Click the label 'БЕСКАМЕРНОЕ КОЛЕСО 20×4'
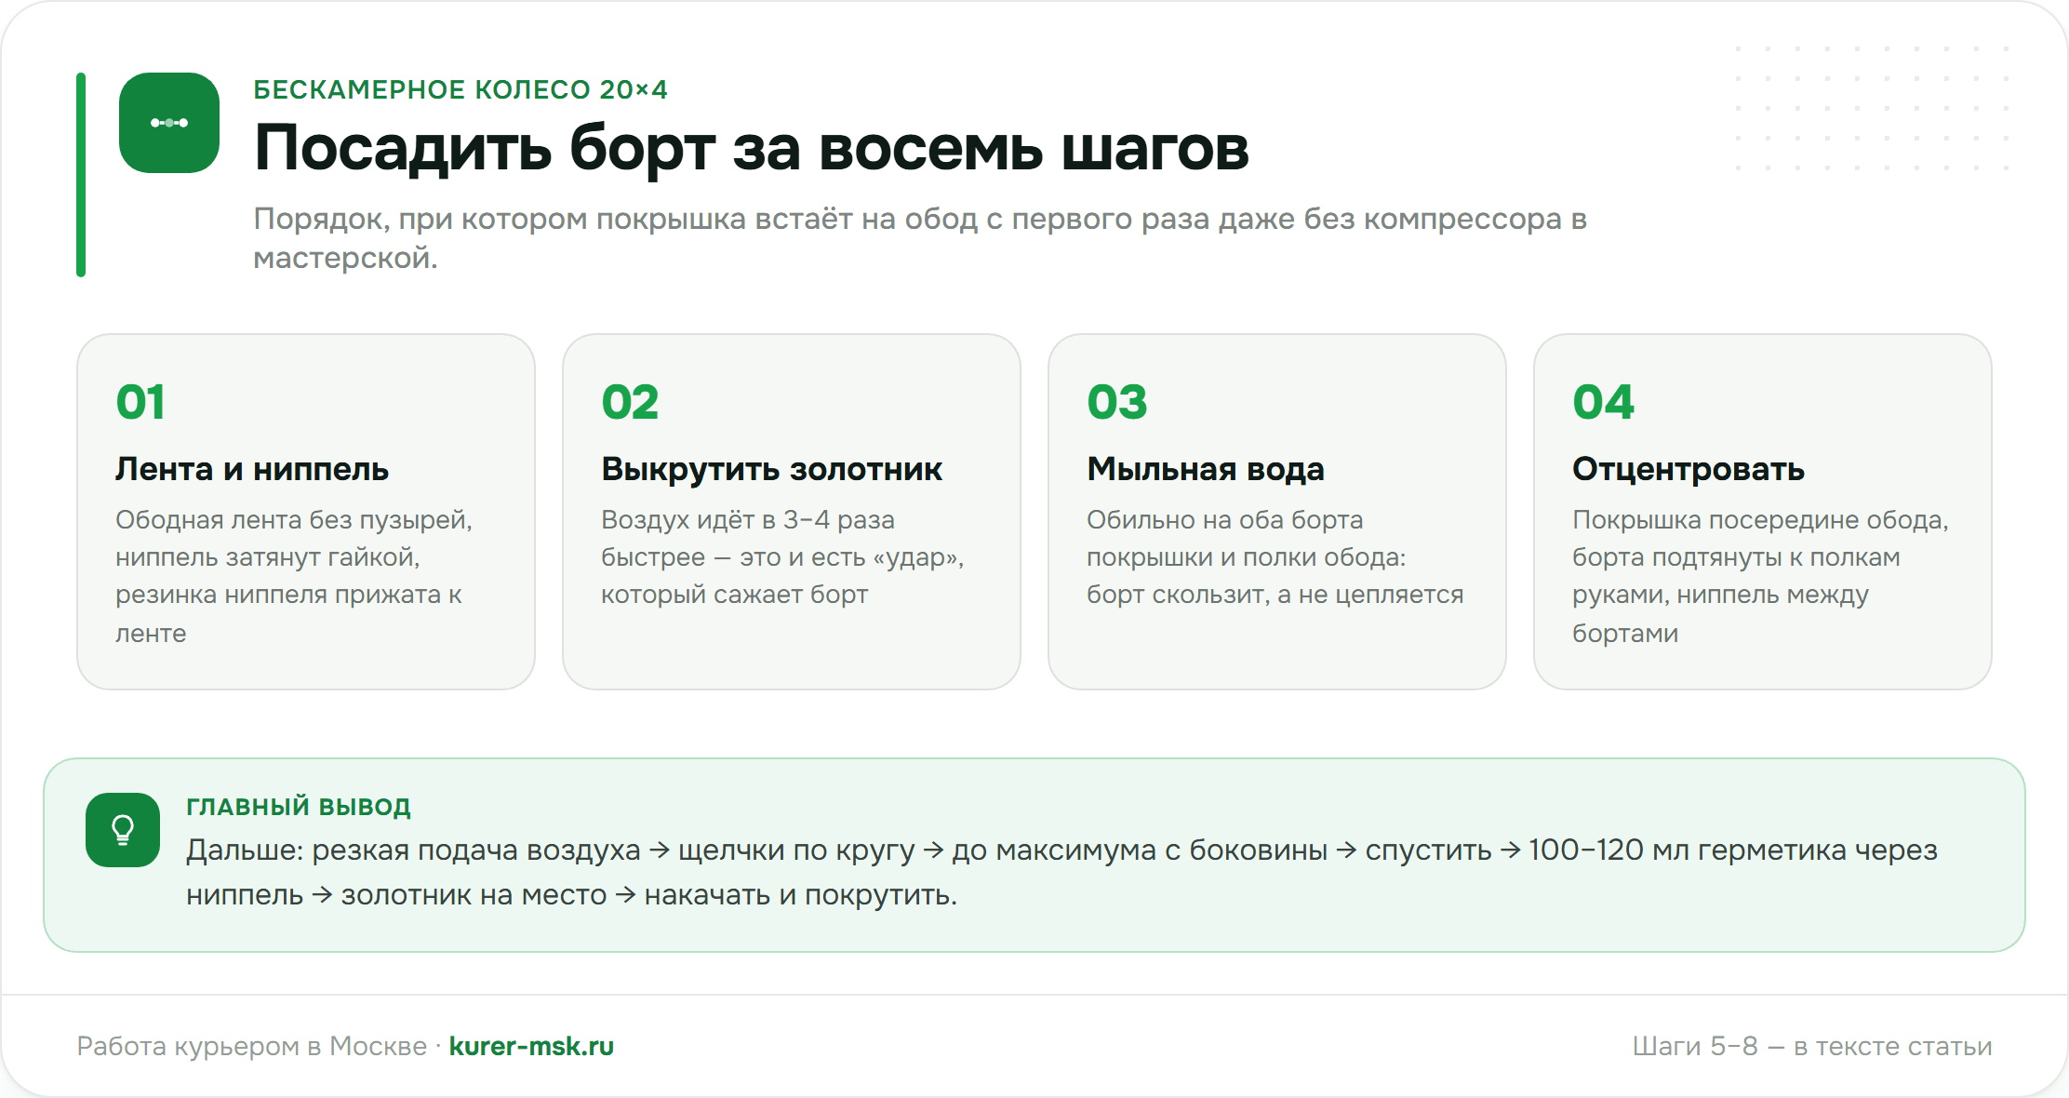The height and width of the screenshot is (1098, 2069). click(461, 89)
